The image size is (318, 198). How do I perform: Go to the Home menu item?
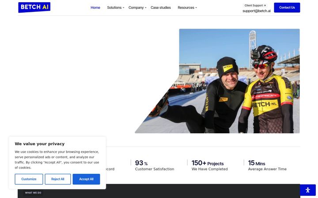(95, 7)
